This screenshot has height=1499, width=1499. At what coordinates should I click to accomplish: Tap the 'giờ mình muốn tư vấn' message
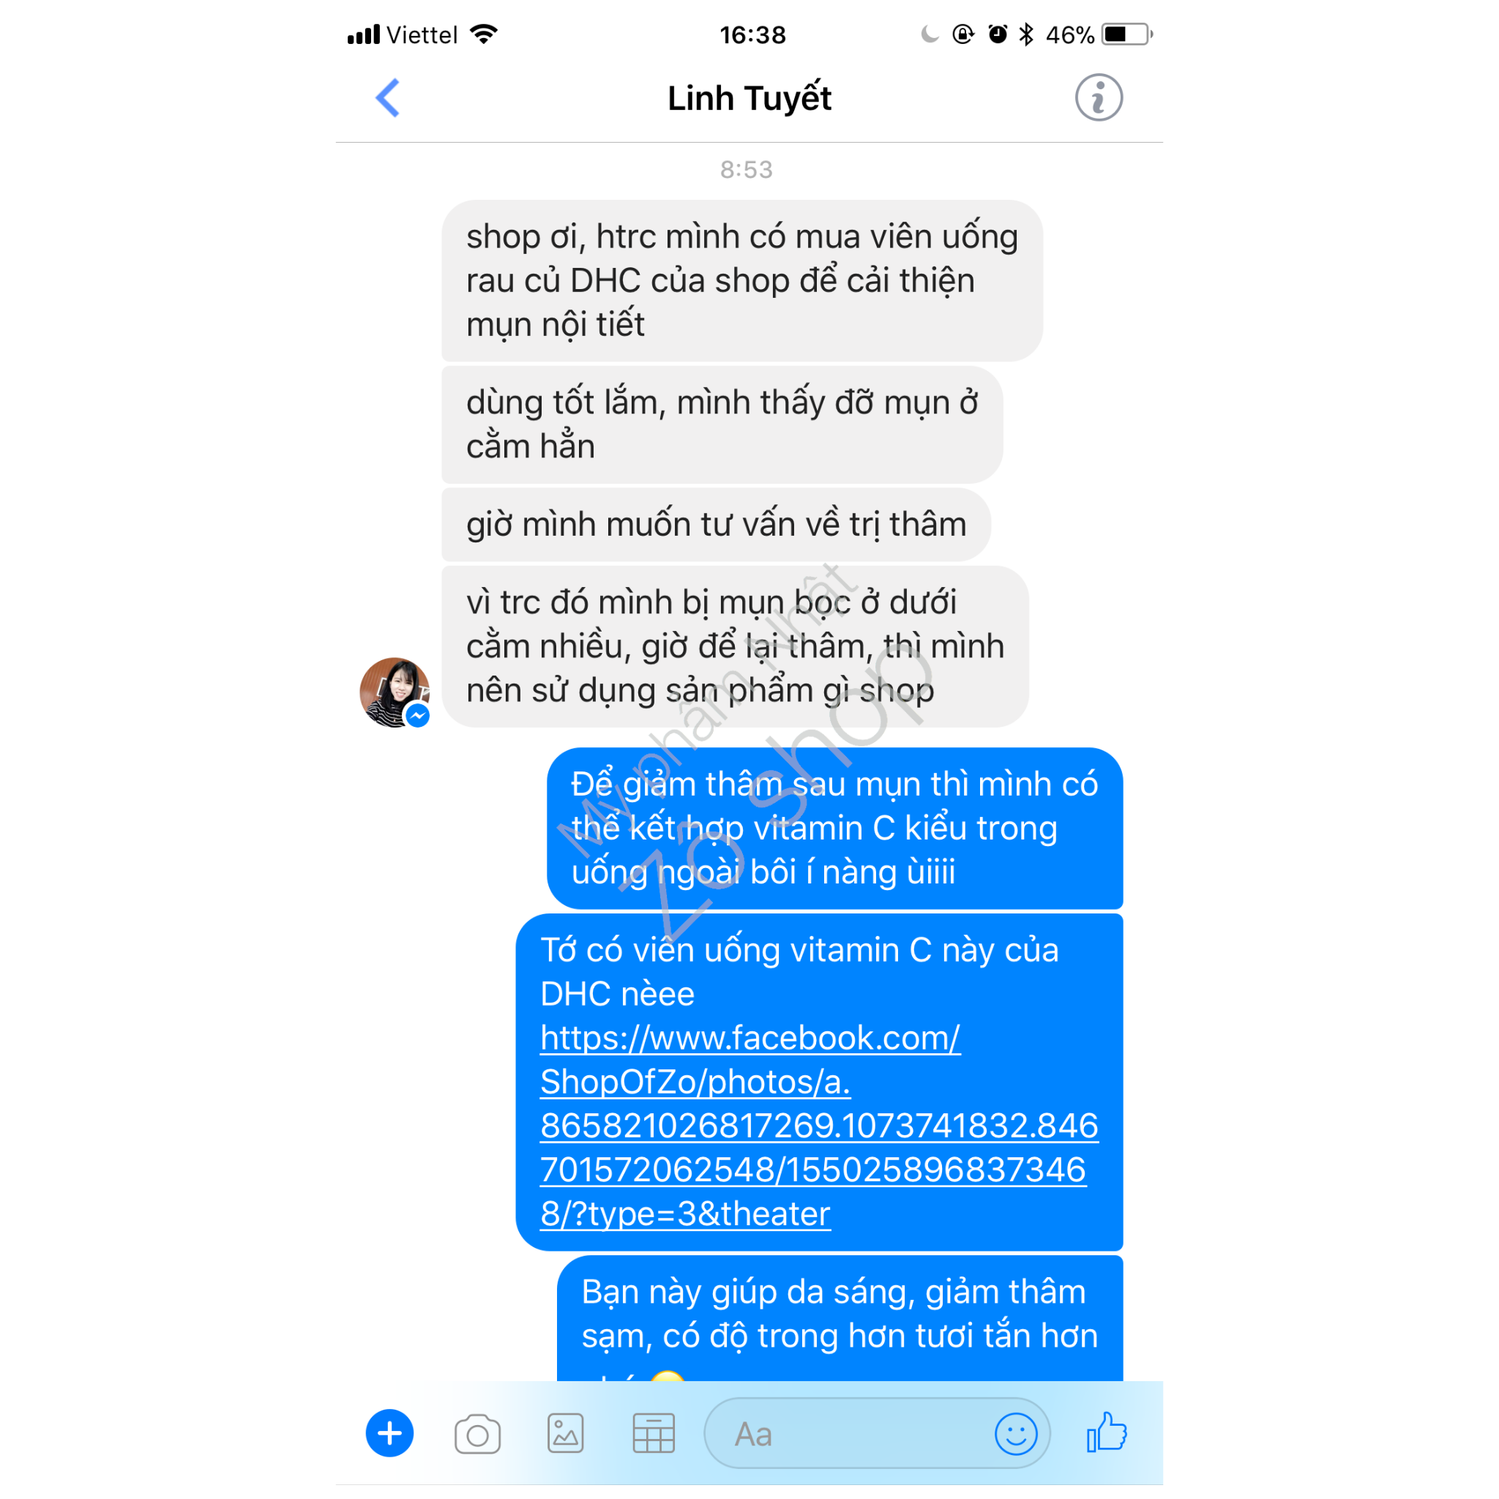[x=715, y=525]
